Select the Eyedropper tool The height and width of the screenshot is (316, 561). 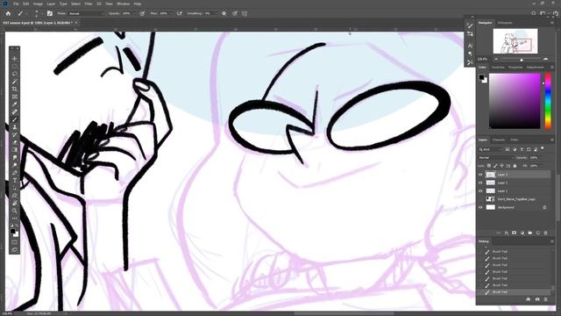coord(15,104)
